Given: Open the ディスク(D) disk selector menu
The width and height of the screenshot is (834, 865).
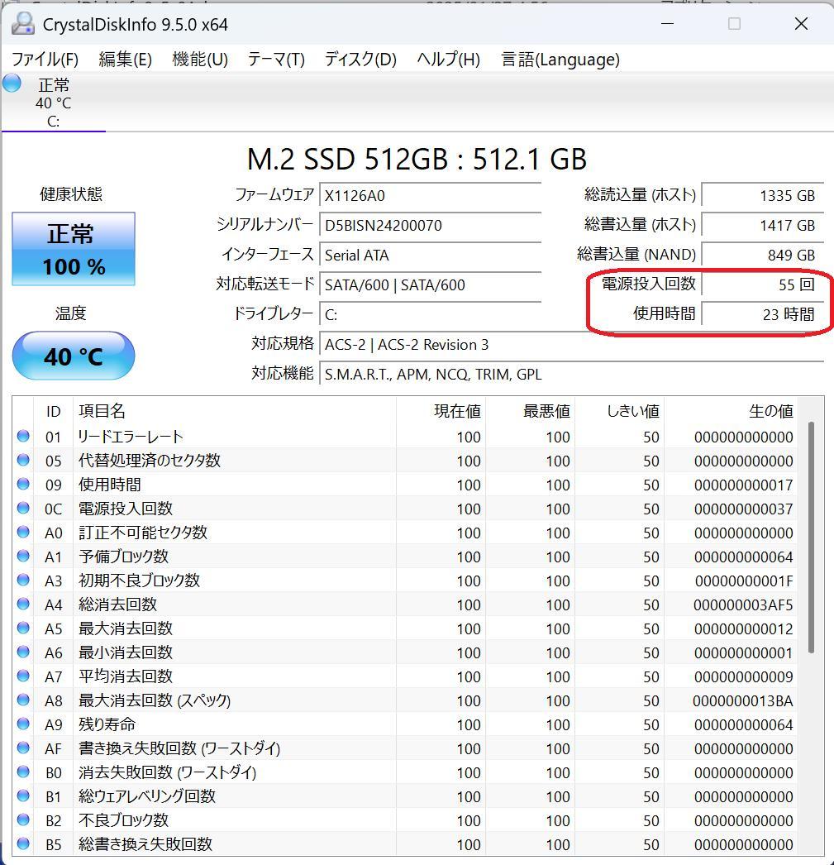Looking at the screenshot, I should tap(359, 59).
